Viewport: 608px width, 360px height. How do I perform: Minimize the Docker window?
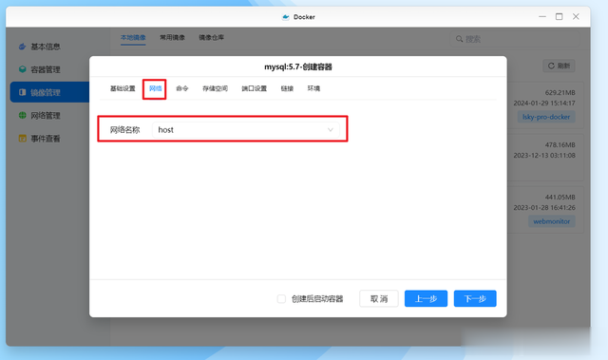click(x=542, y=17)
